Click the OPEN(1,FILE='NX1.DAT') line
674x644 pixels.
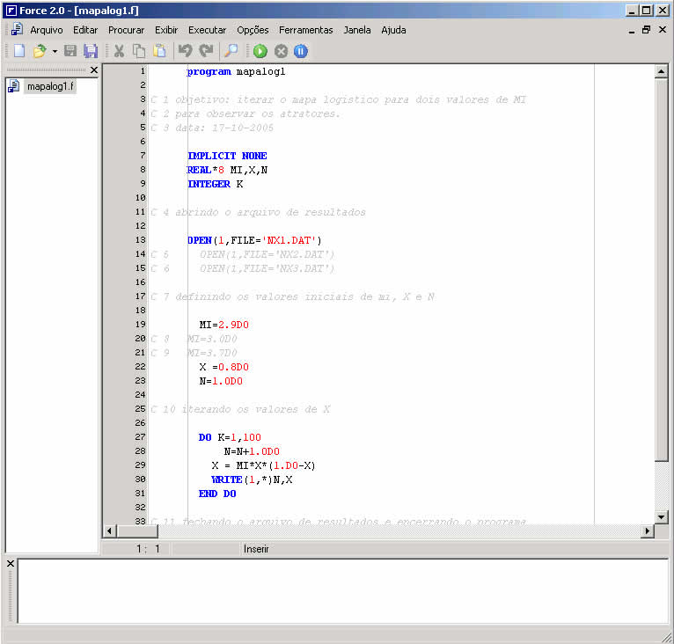click(254, 241)
